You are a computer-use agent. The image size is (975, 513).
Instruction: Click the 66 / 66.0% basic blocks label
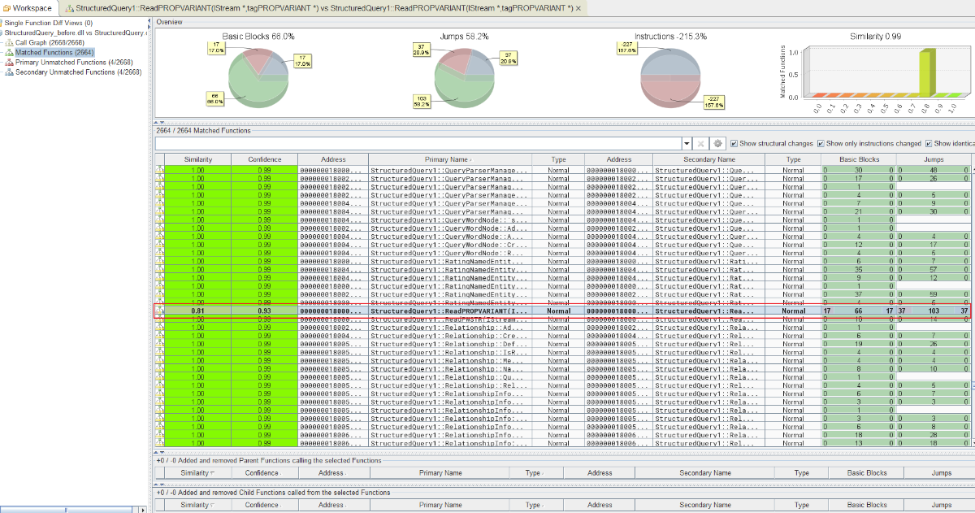[x=216, y=98]
